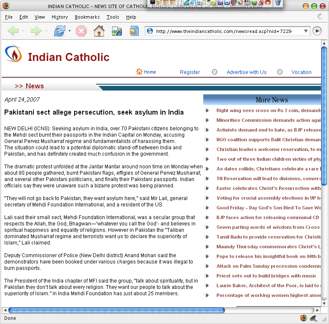Click the green Back arrow button
This screenshot has width=329, height=324.
click(x=13, y=31)
